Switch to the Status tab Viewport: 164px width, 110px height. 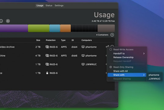49,5
